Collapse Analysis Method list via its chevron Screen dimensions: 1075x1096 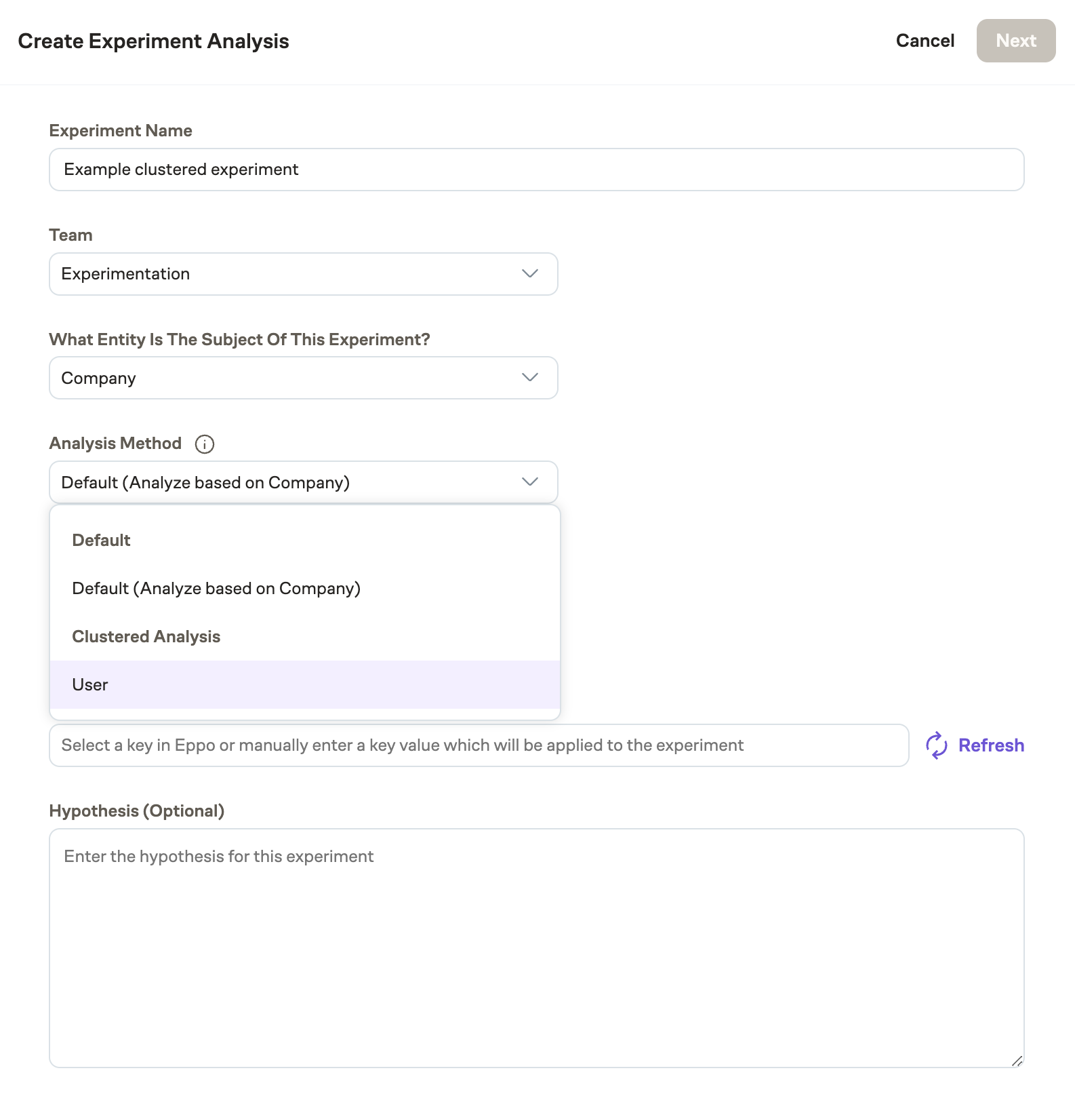[x=529, y=482]
